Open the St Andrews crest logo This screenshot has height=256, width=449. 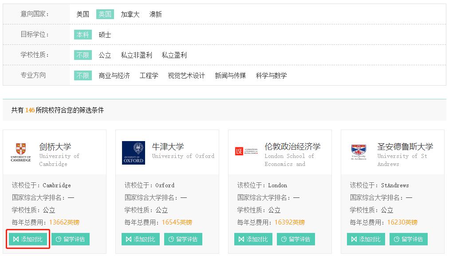pos(358,152)
